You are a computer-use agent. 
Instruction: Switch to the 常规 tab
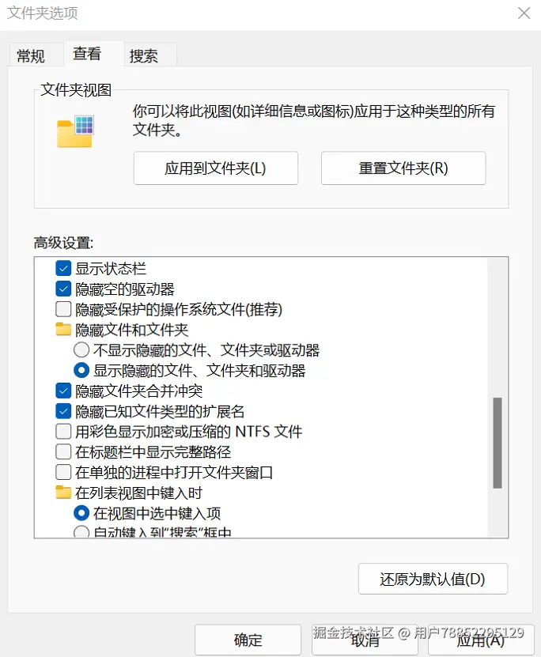click(32, 55)
